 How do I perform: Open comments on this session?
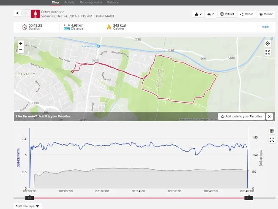click(x=211, y=14)
